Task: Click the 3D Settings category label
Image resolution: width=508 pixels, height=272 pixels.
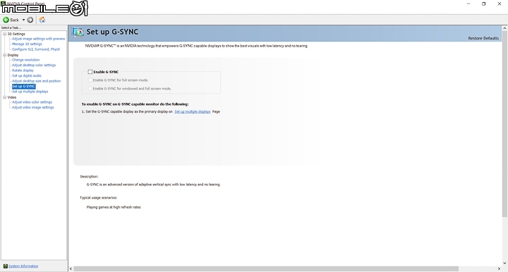Action: click(16, 34)
